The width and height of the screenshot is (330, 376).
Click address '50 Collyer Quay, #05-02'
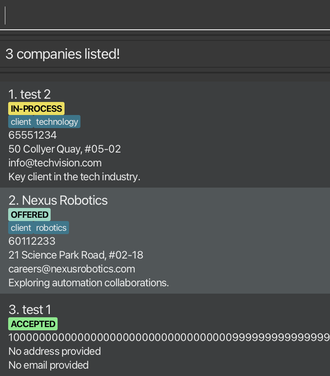[x=65, y=149]
